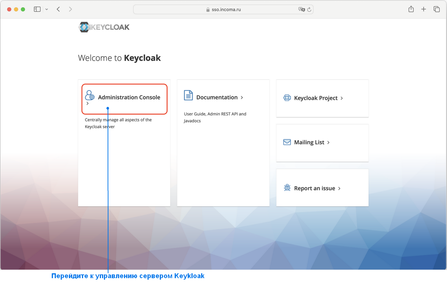
Task: Click the bug icon for Report an issue
Action: tap(287, 188)
